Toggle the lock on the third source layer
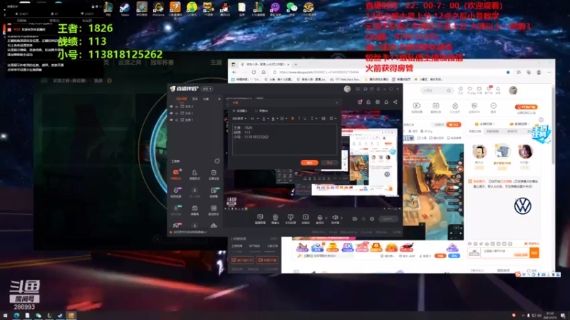 [x=177, y=119]
